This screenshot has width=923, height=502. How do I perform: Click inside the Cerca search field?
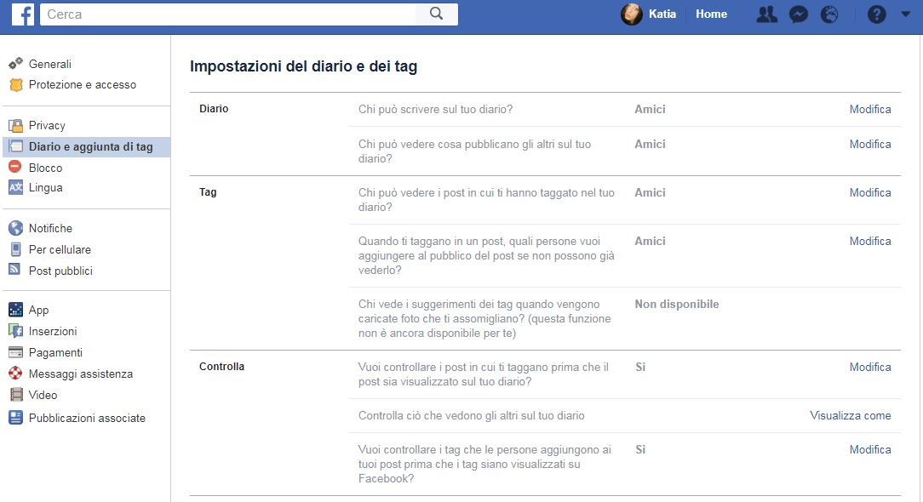coord(228,14)
